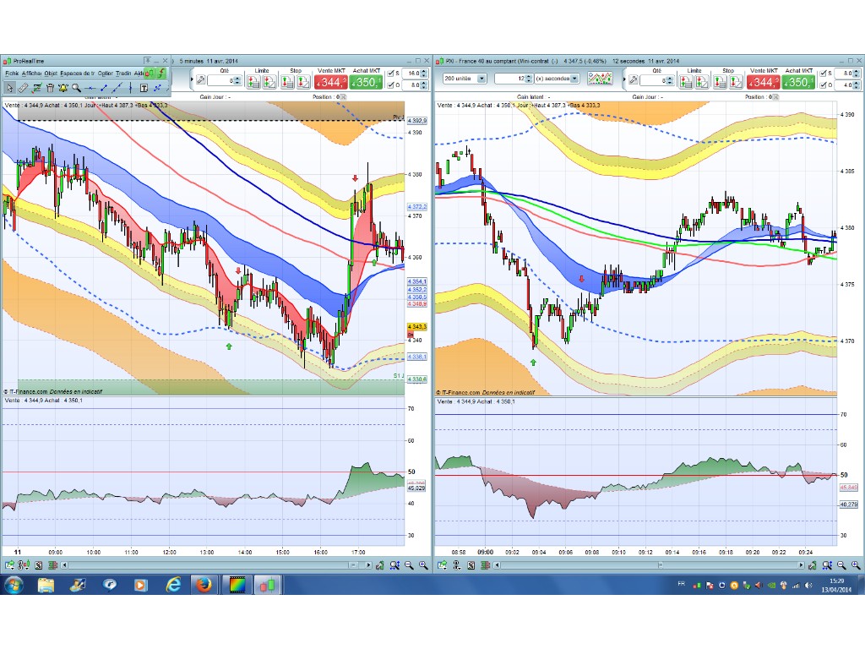Click green Achat MKT button in right chart
865x649 pixels.
click(798, 82)
